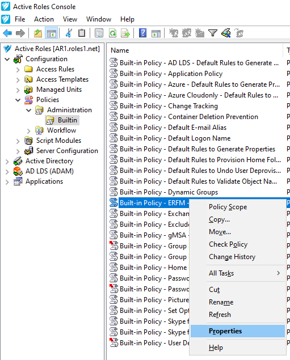
Task: Click the Paste clipboard toolbar icon
Action: (x=82, y=33)
